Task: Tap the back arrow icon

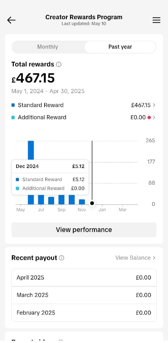Action: pos(11,20)
